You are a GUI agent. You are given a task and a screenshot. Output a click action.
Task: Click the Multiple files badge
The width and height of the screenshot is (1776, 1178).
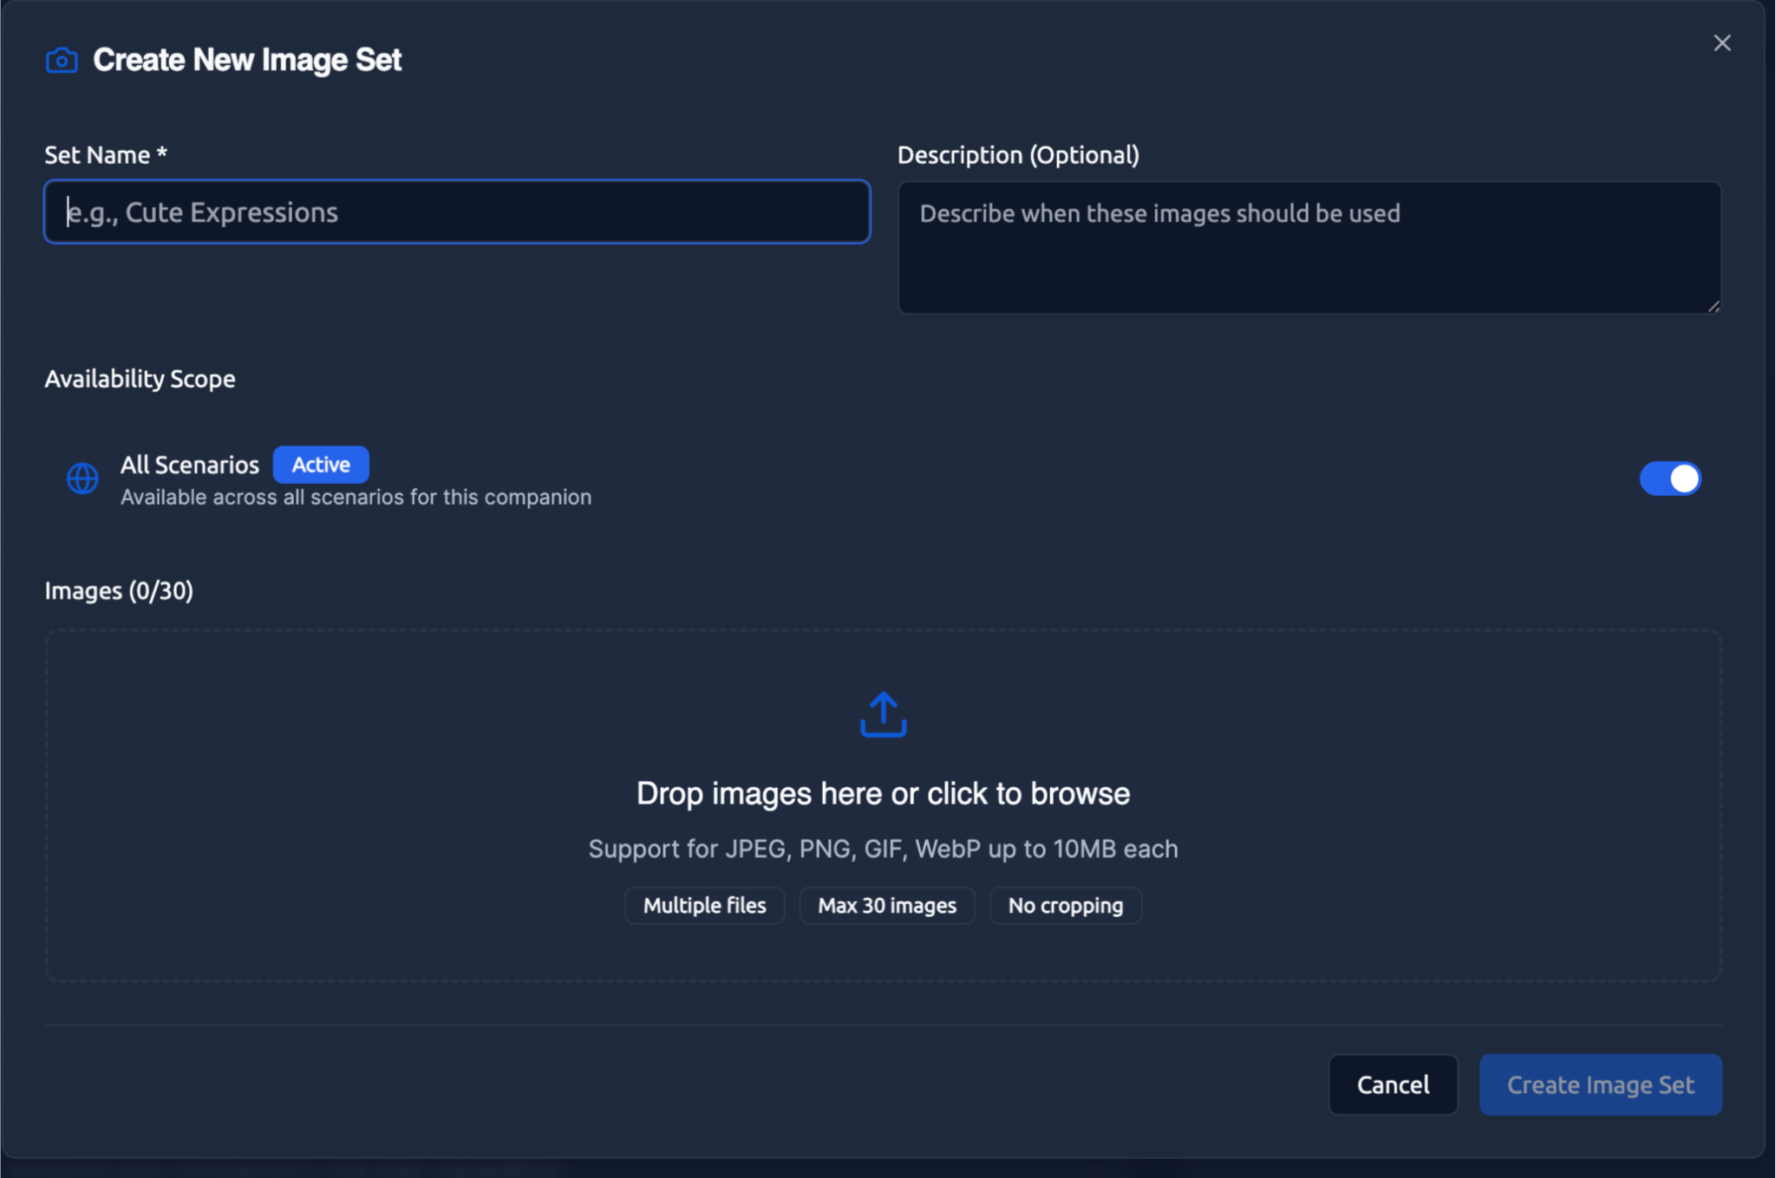tap(704, 905)
